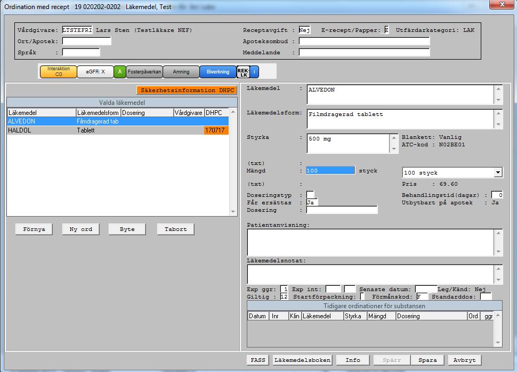
Task: Open Läkemedelsboken
Action: coord(303,360)
